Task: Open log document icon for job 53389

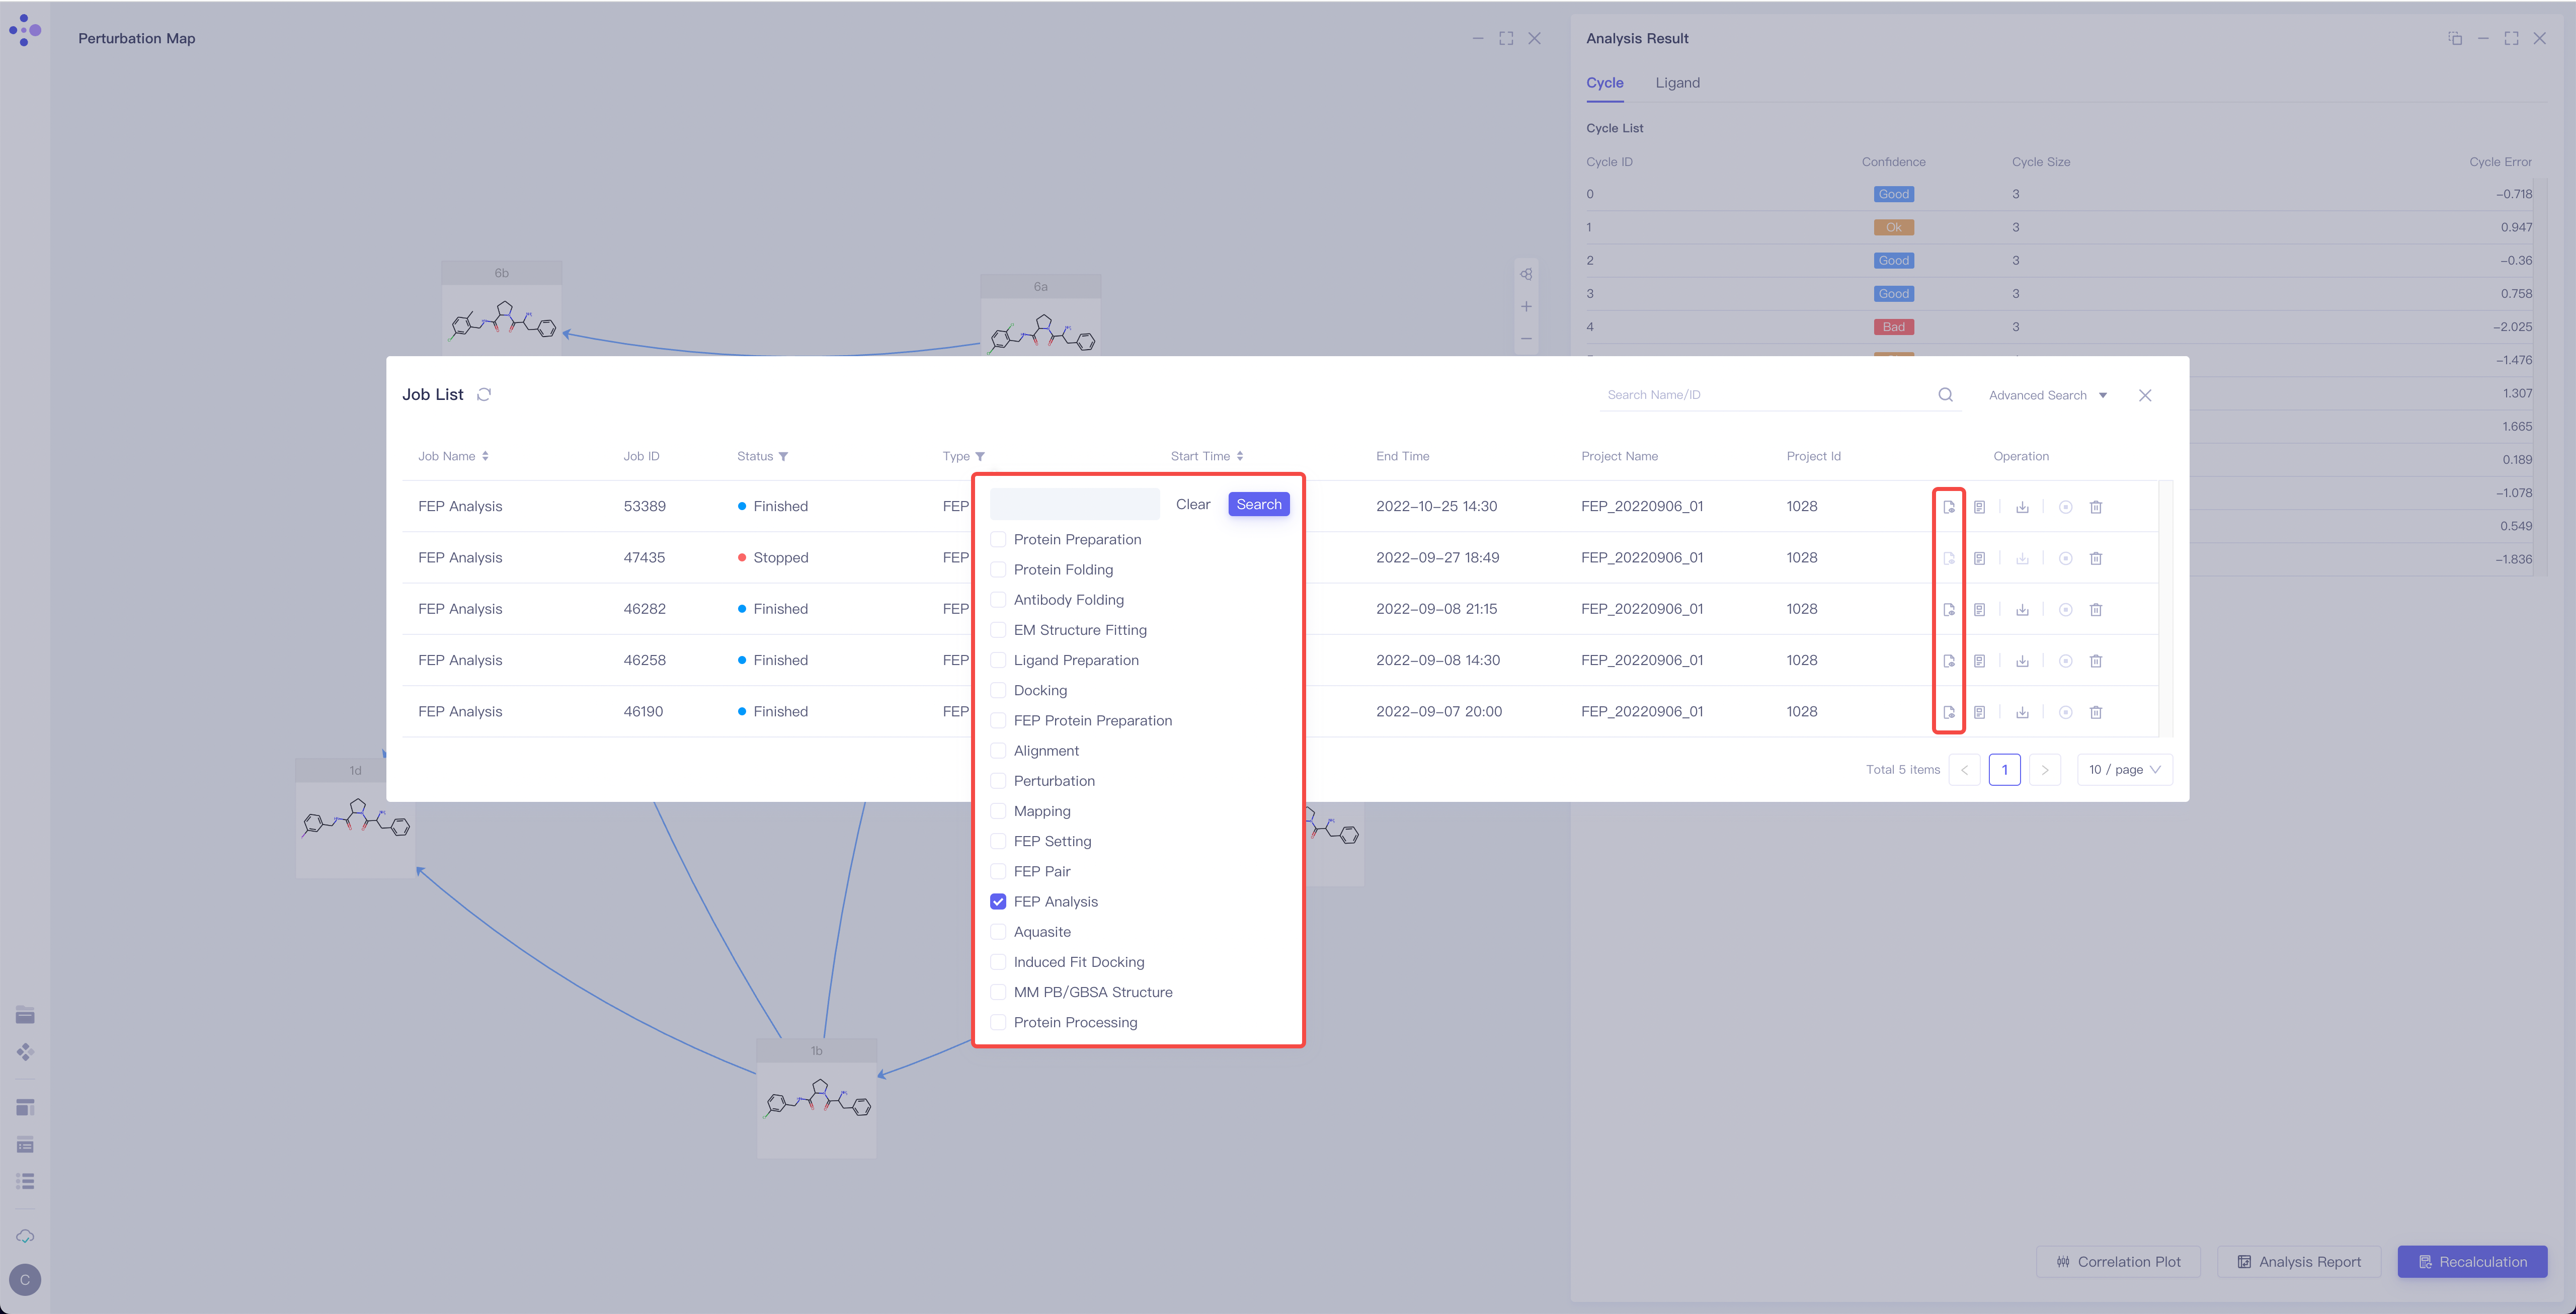Action: (1979, 507)
